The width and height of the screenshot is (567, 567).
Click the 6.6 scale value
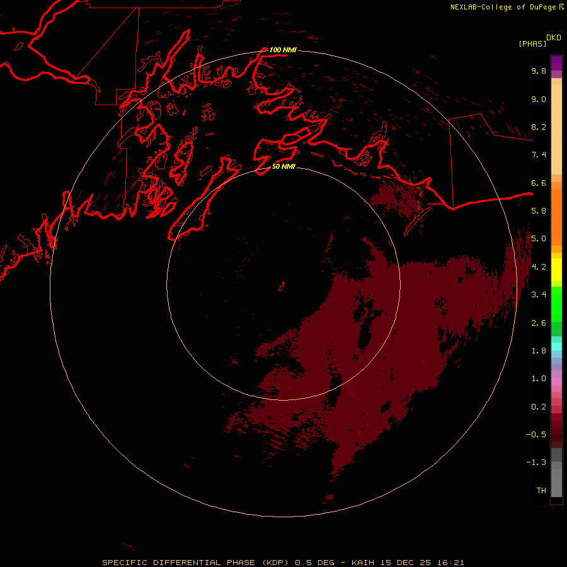(539, 183)
